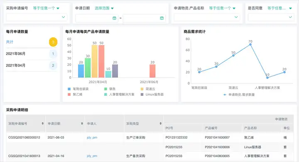Select the 2021年06月 month row
This screenshot has width=299, height=162.
32,54
